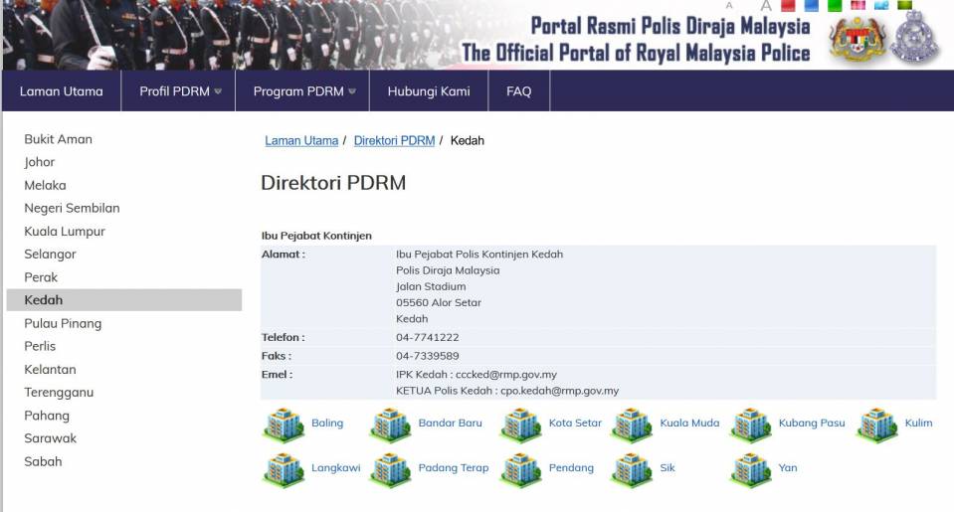Click the phone number 04-7741222

click(427, 337)
